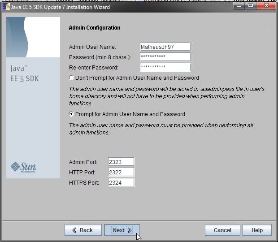278x242 pixels.
Task: Click the Re-enter Password field
Action: coord(165,67)
